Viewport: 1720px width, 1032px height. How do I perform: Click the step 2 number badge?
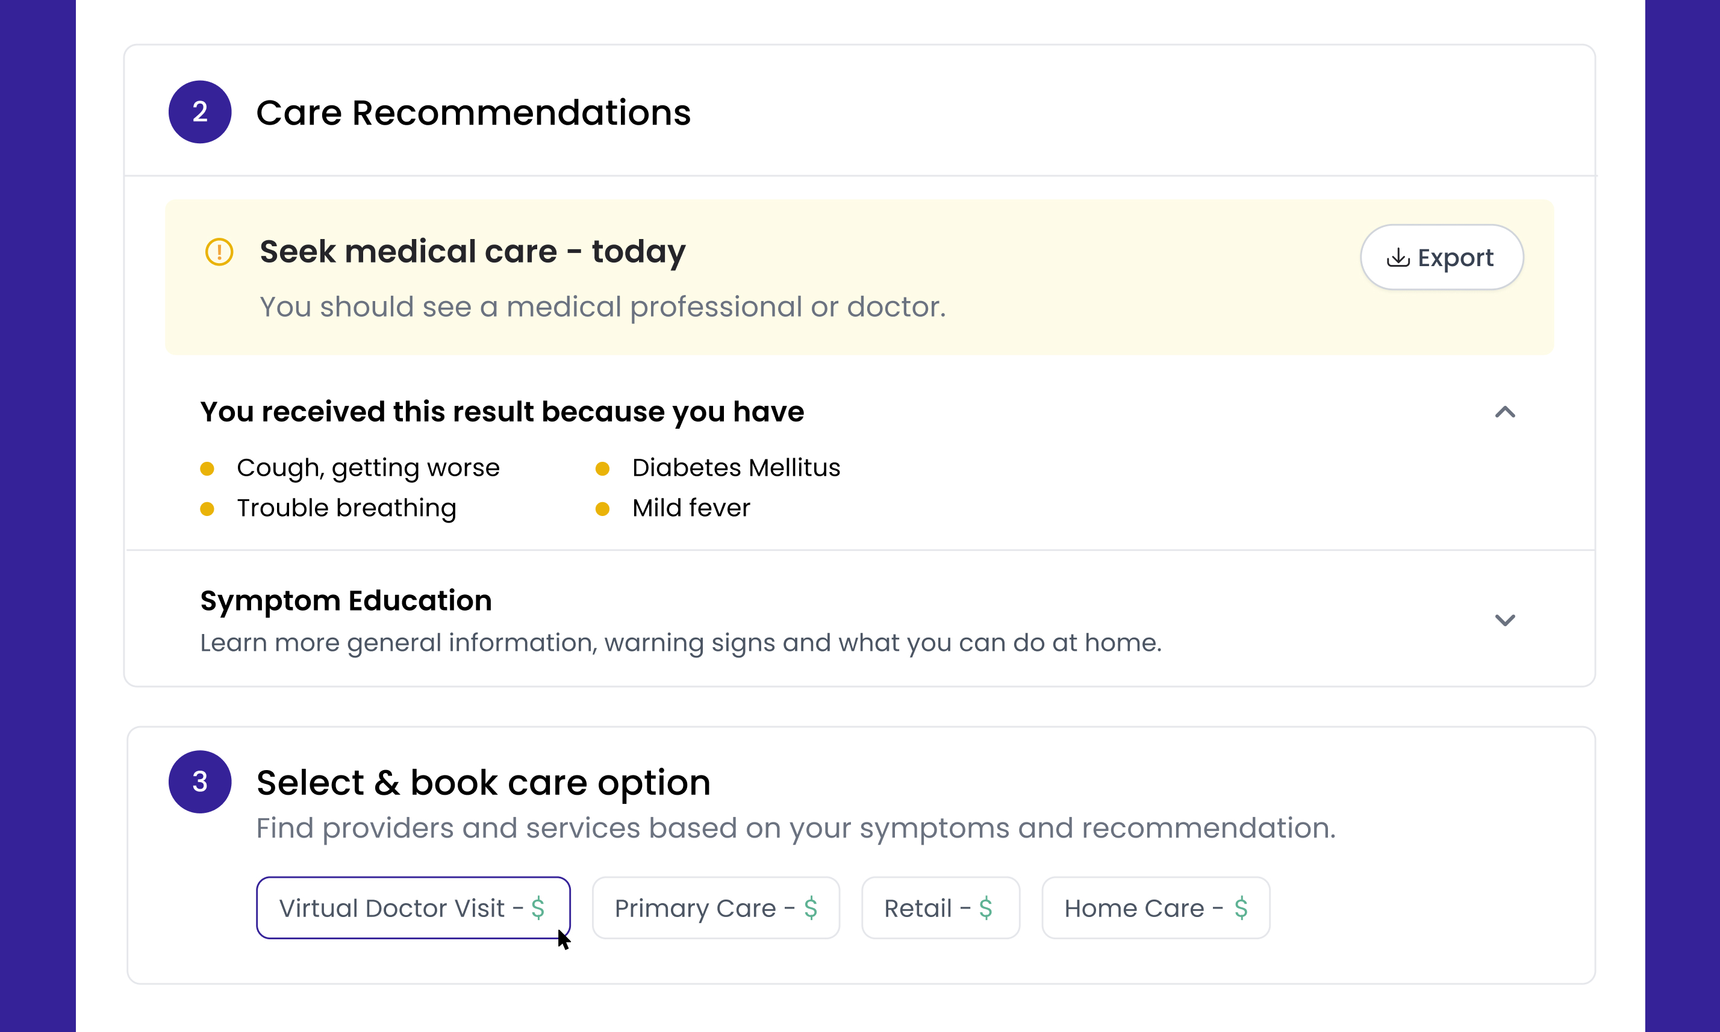click(199, 112)
